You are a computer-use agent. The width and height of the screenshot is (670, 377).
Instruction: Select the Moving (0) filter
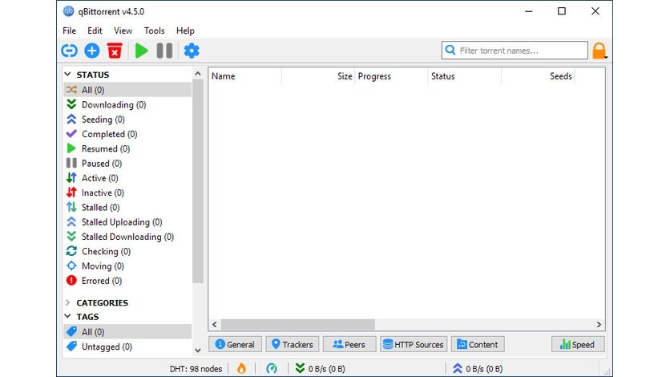127,266
